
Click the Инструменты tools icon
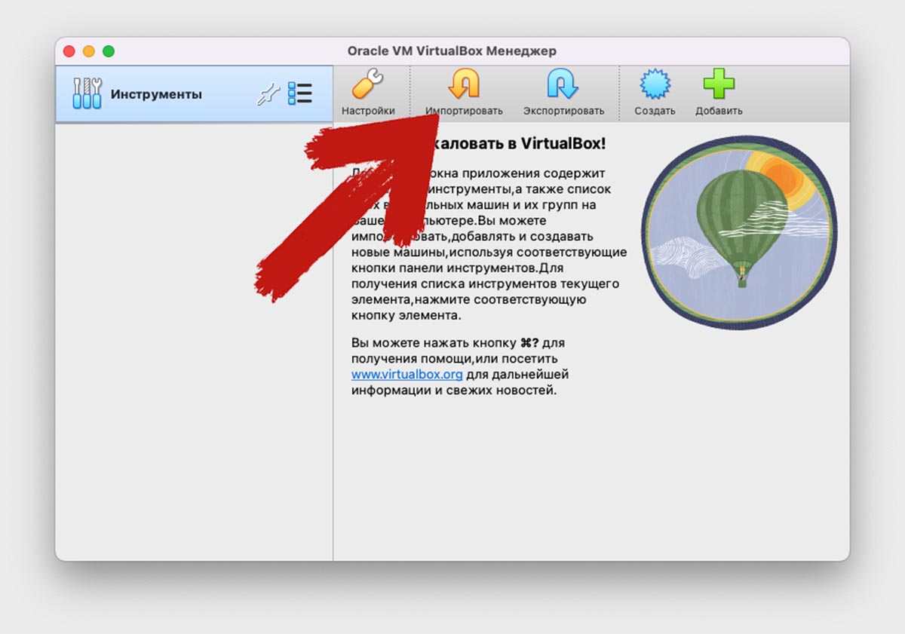(87, 93)
